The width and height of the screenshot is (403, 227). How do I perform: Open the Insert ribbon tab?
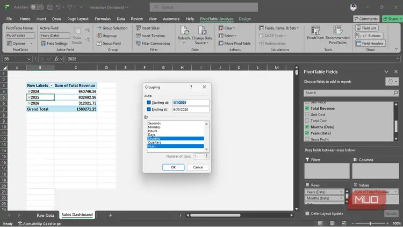(x=41, y=19)
